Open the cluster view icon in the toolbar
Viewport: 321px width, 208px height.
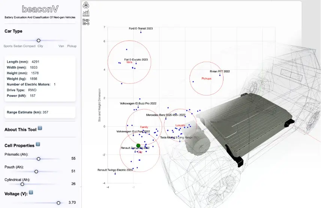(86, 5)
